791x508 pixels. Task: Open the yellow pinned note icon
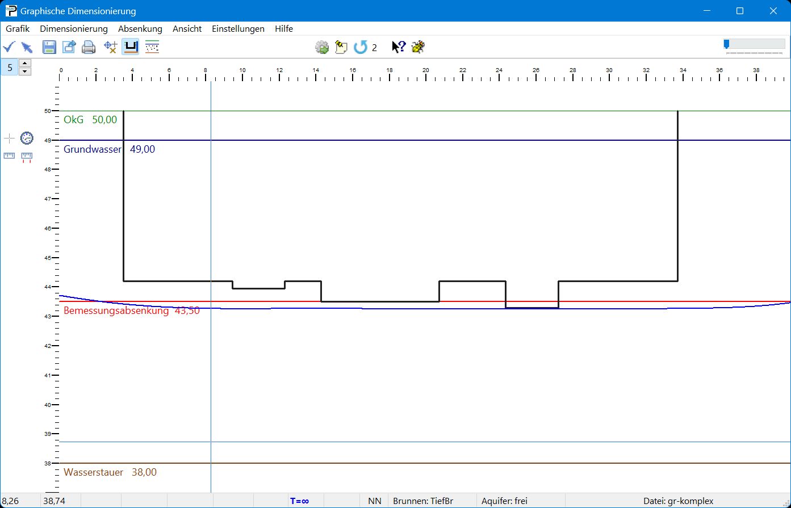coord(341,47)
